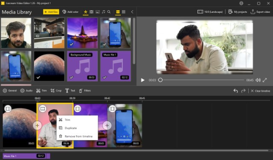
Task: Choose Duplicate from the context menu
Action: coord(77,128)
